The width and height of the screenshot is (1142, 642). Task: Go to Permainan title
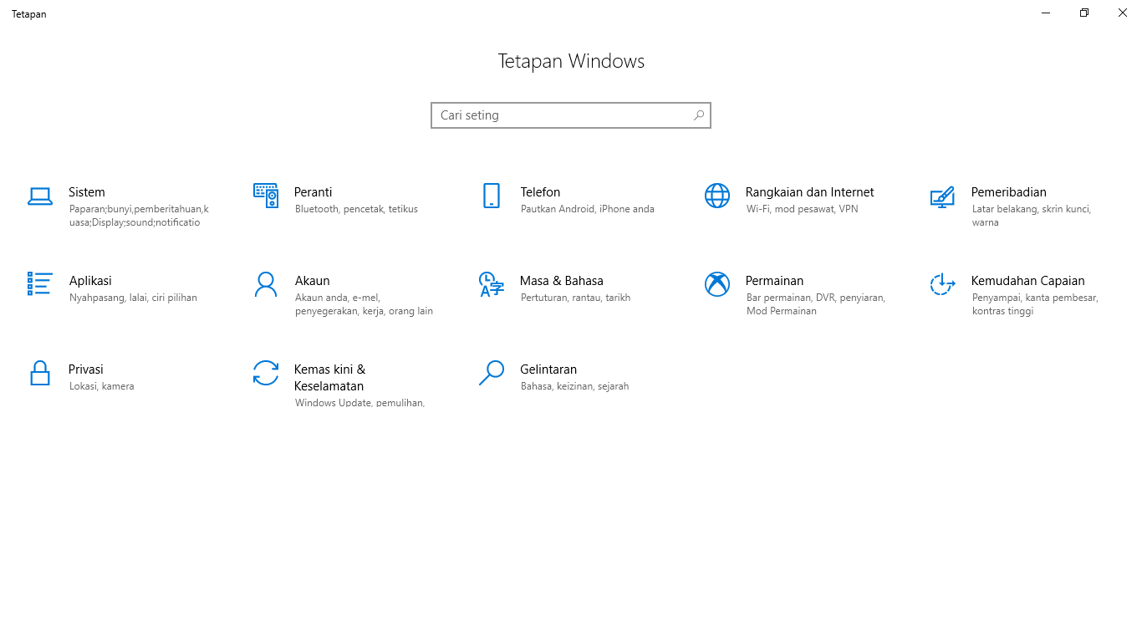point(775,281)
